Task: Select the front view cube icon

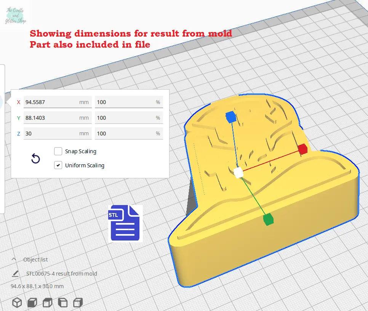Action: (32, 303)
